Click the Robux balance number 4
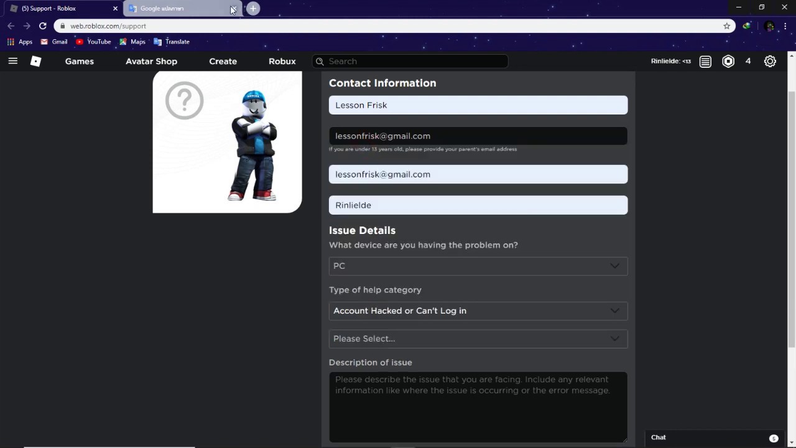Viewport: 796px width, 448px height. [748, 61]
